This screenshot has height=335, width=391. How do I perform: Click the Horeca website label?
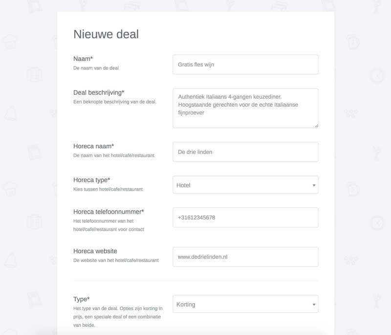coord(95,251)
